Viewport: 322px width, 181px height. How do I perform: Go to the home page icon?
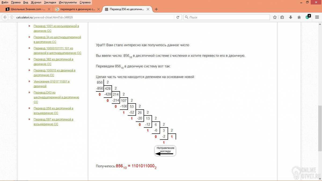(x=299, y=17)
